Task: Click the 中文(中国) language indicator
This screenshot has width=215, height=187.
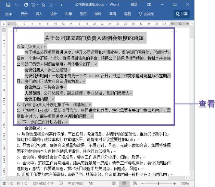Action: (76, 184)
